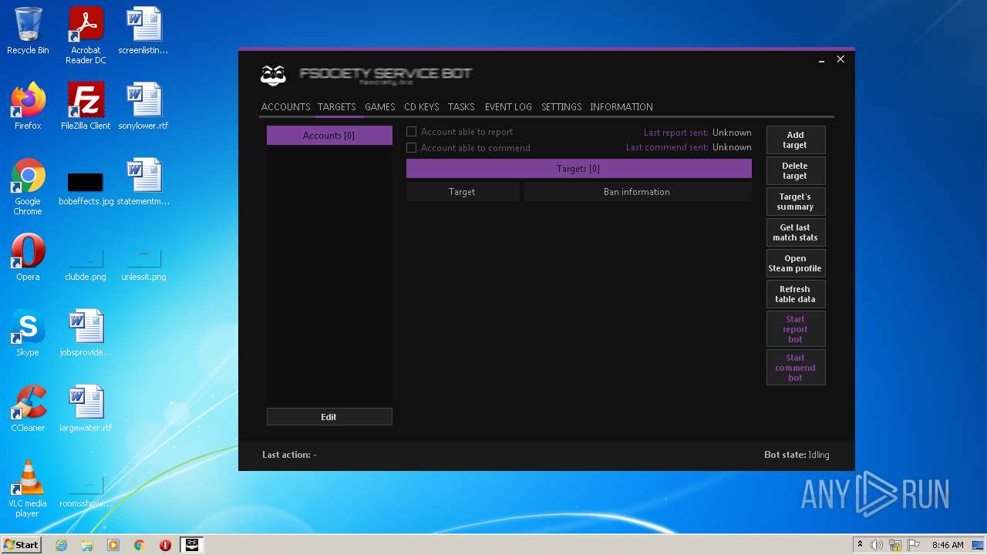
Task: Close the fsociety bot window
Action: pos(840,59)
